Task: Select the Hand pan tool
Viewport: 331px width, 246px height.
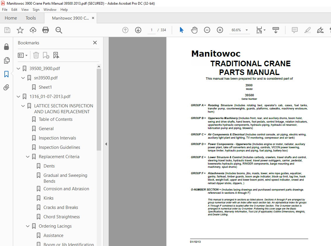Action: 194,30
